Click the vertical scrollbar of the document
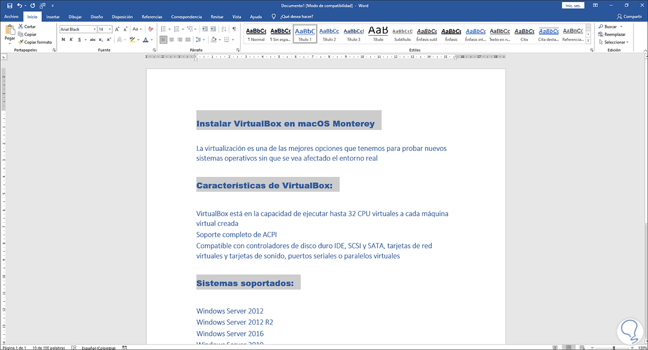This screenshot has height=350, width=648. 645,200
